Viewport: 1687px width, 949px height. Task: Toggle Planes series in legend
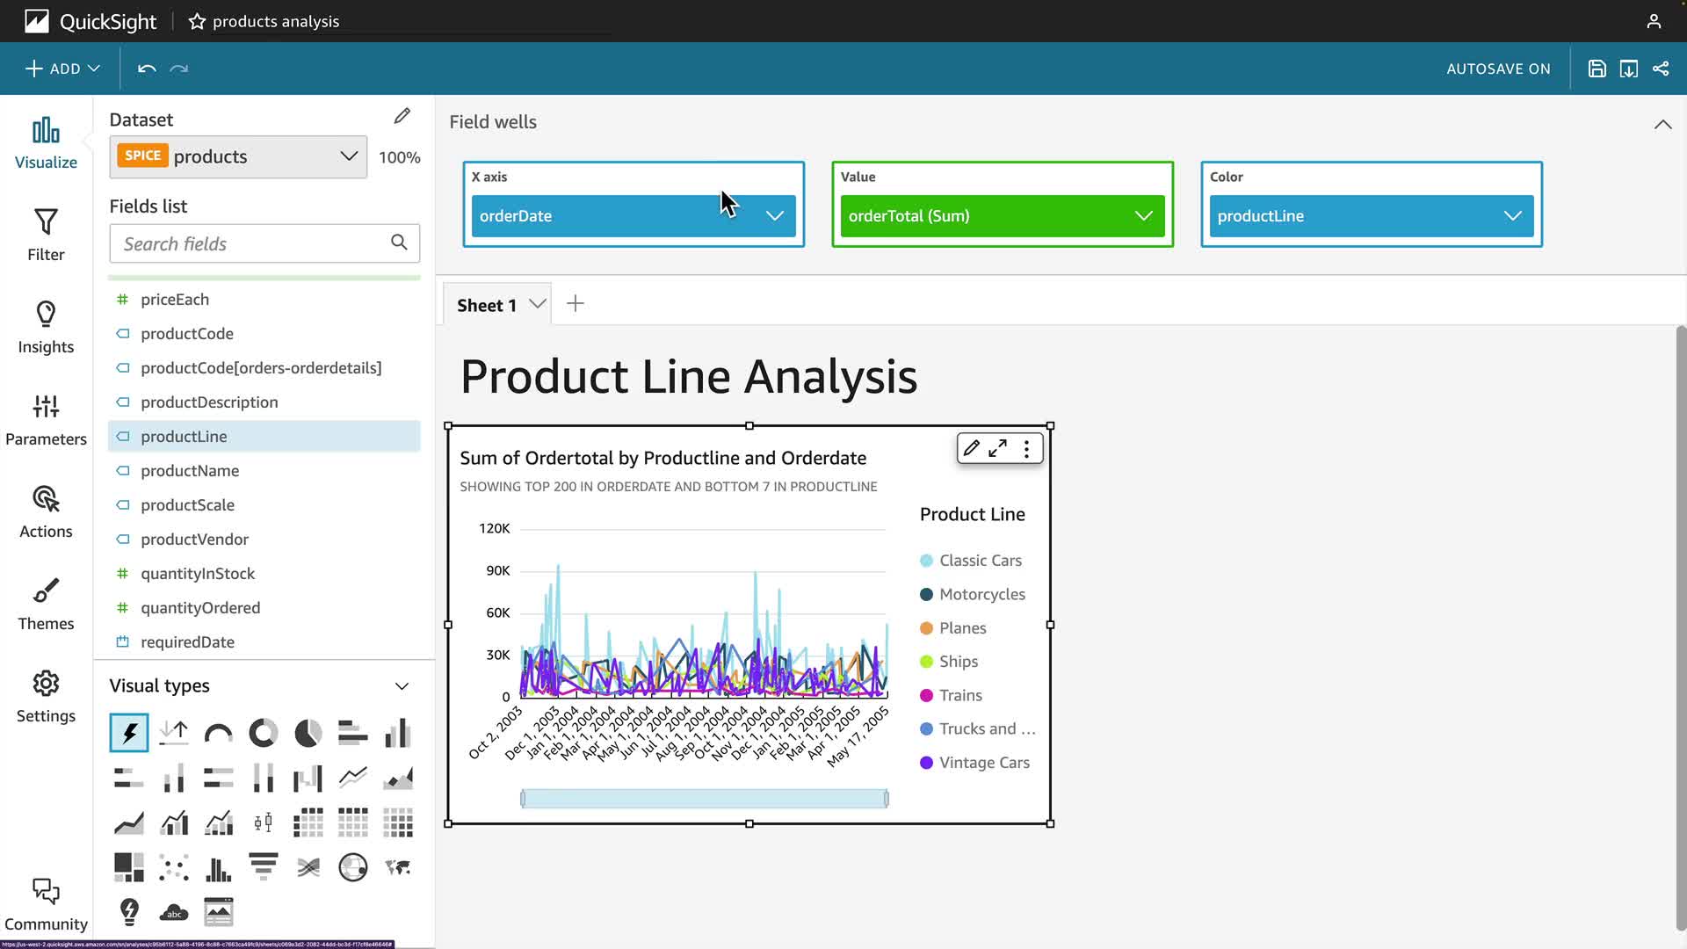962,628
